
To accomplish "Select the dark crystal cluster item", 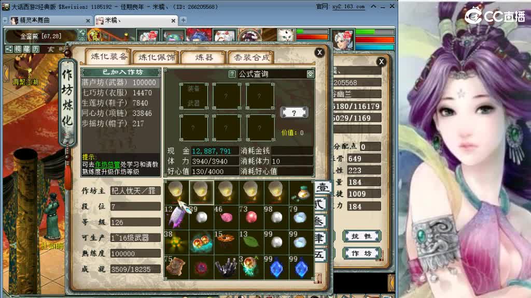I will pos(226,267).
